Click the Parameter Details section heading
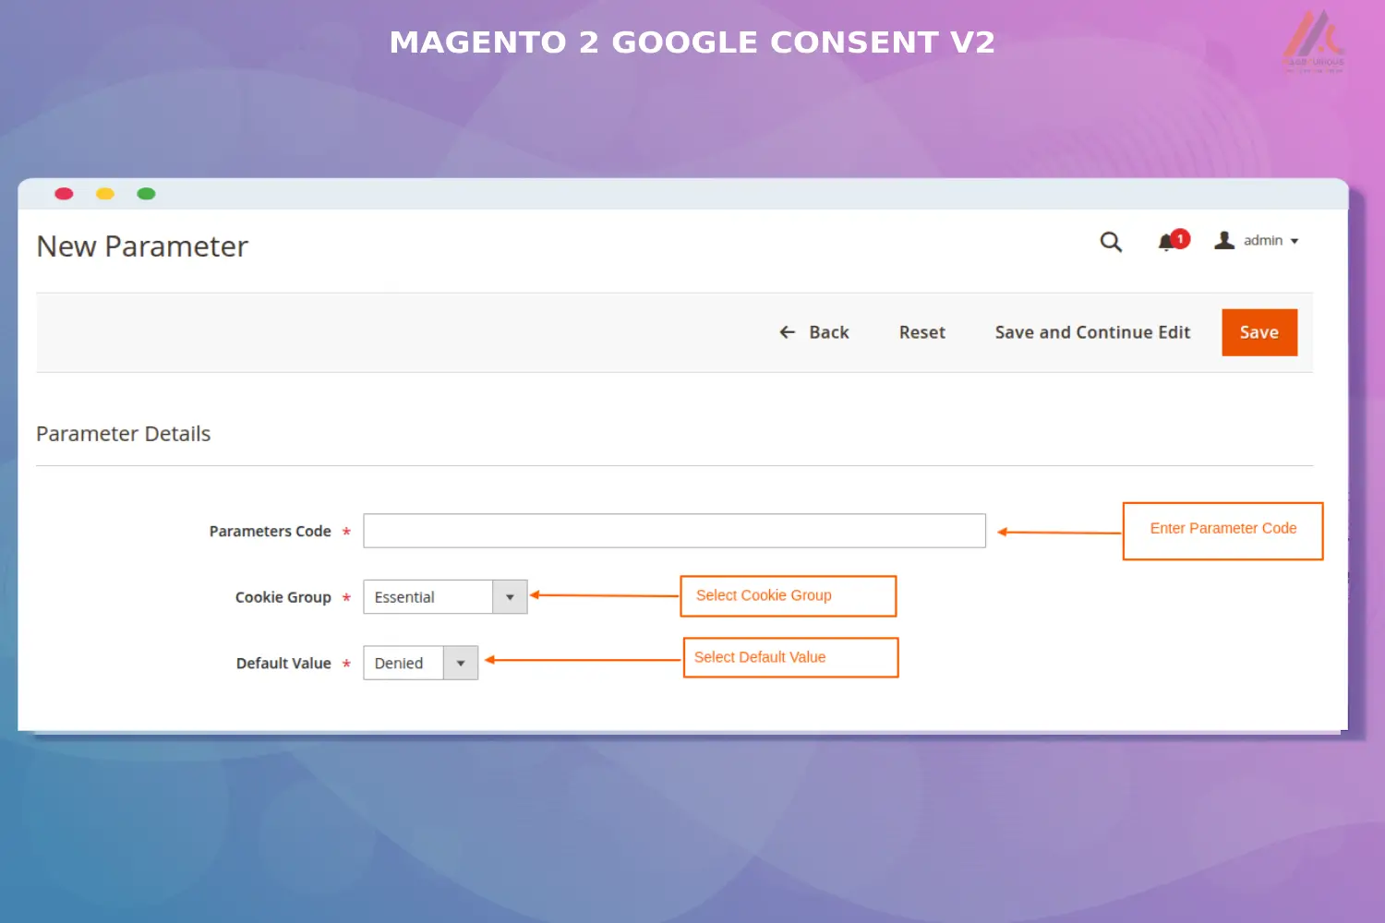The width and height of the screenshot is (1385, 923). (123, 433)
